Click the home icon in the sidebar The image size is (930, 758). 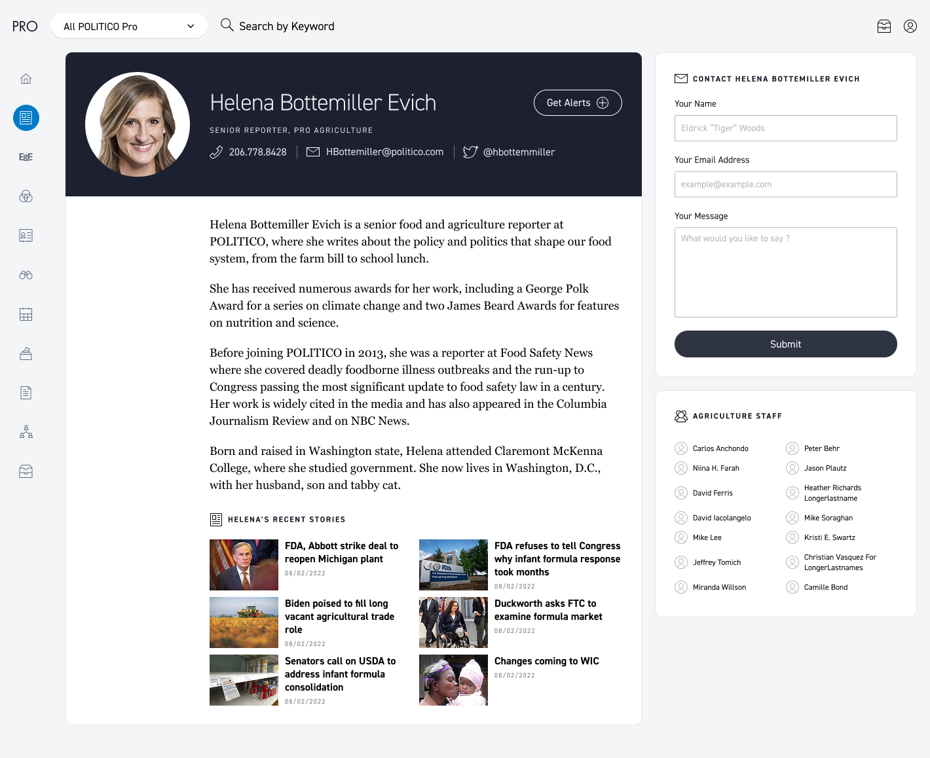[x=26, y=79]
